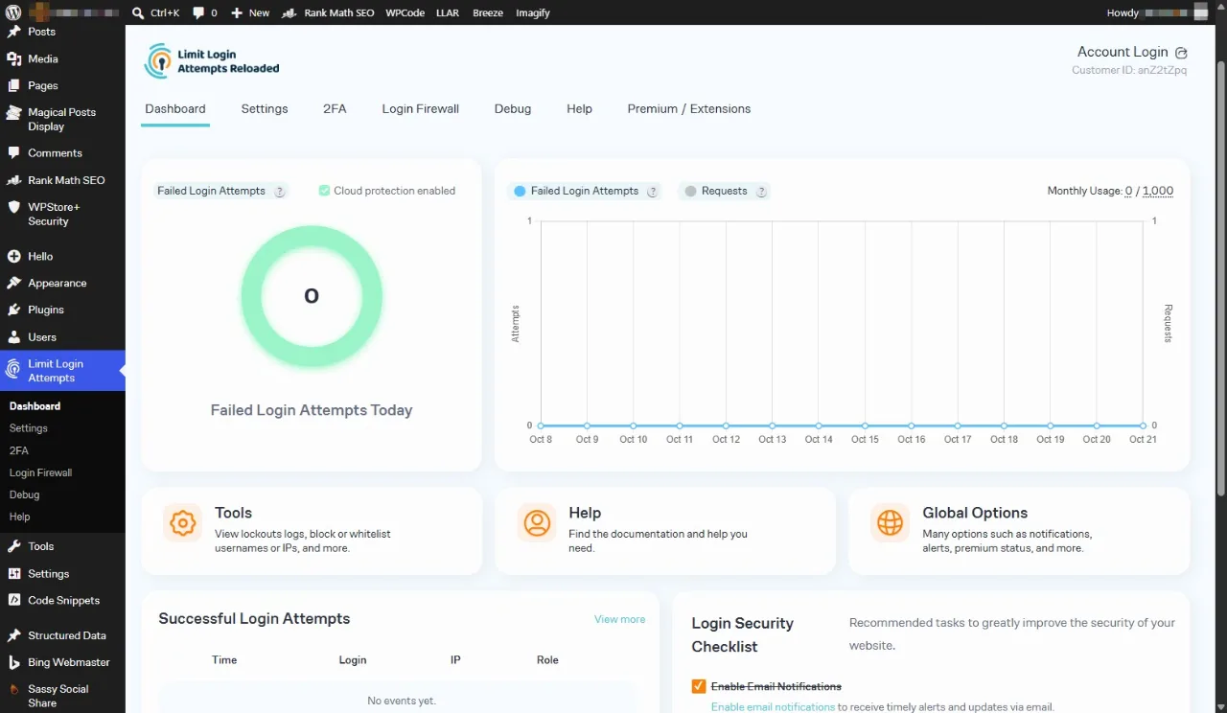Open WPCode in the admin bar
The height and width of the screenshot is (713, 1227).
(405, 13)
